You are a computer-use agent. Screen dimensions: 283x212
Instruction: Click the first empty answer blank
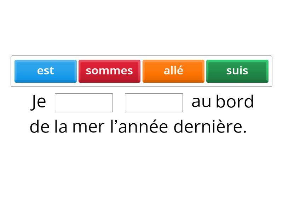pyautogui.click(x=83, y=102)
